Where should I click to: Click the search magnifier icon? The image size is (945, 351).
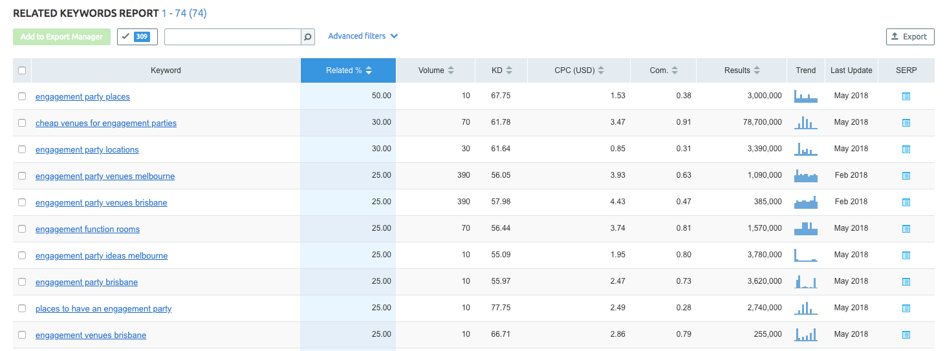(308, 37)
